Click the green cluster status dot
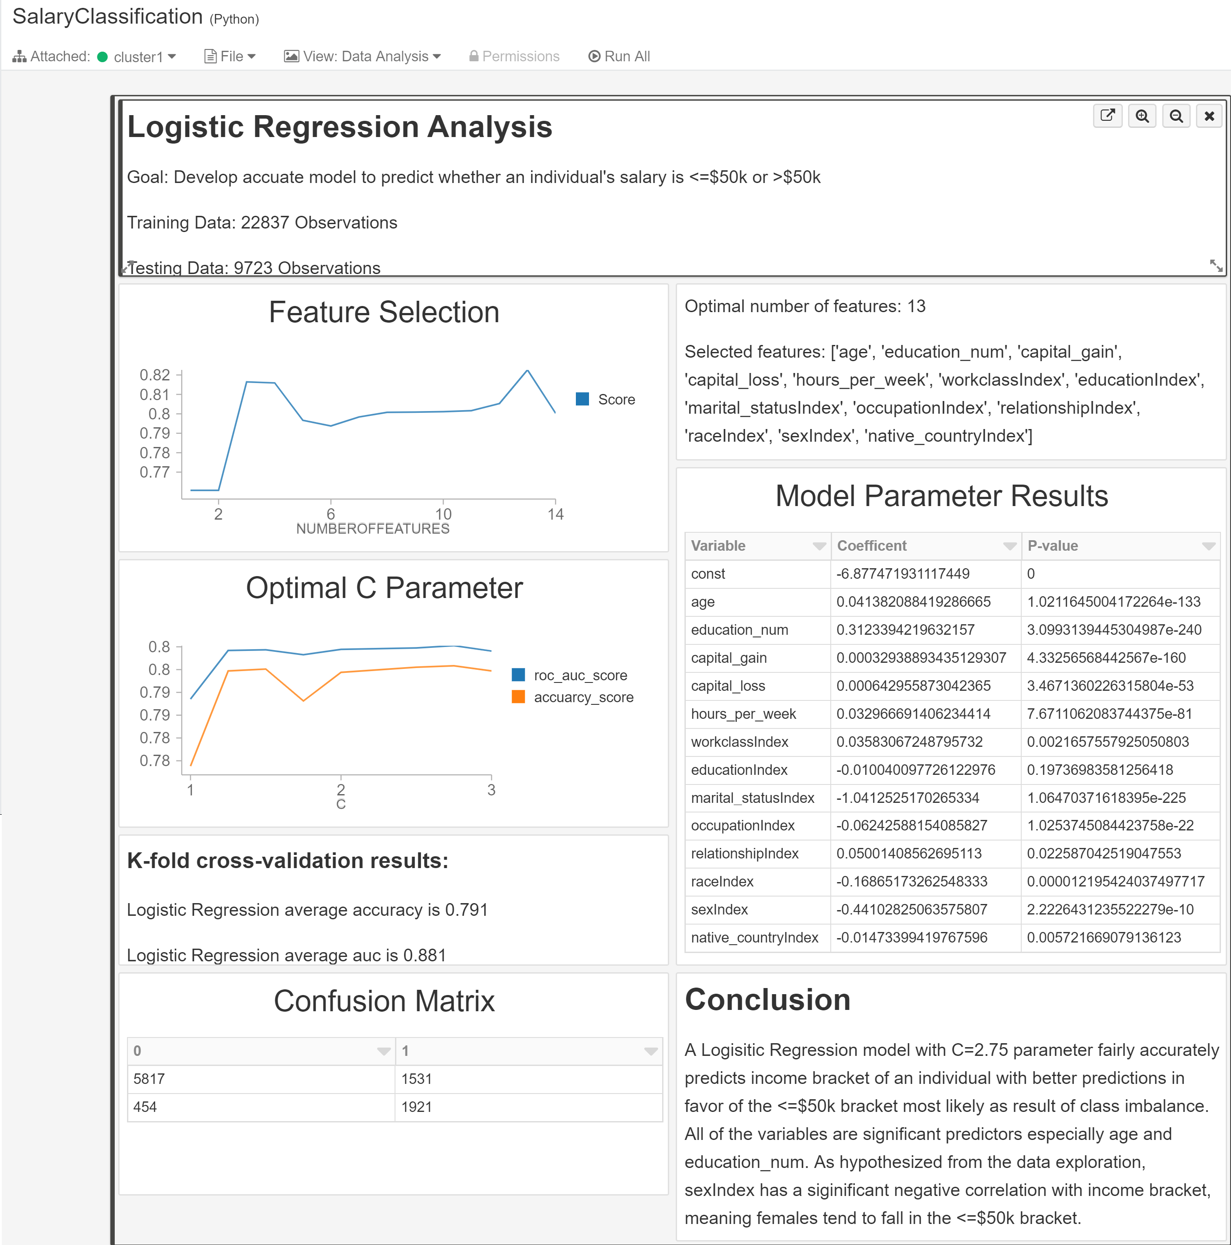 (102, 57)
